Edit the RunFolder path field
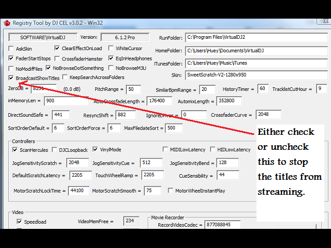 point(257,38)
